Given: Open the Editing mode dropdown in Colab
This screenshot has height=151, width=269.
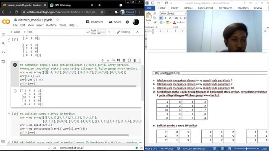Looking at the screenshot, I should [x=124, y=32].
